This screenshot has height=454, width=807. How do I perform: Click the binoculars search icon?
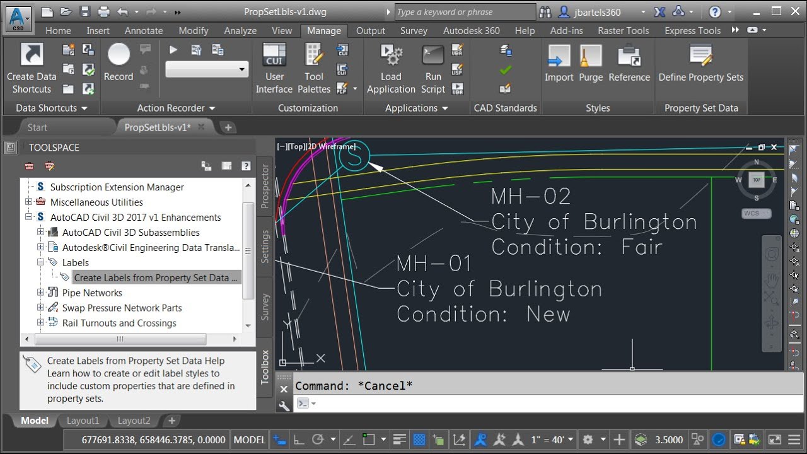(x=546, y=12)
